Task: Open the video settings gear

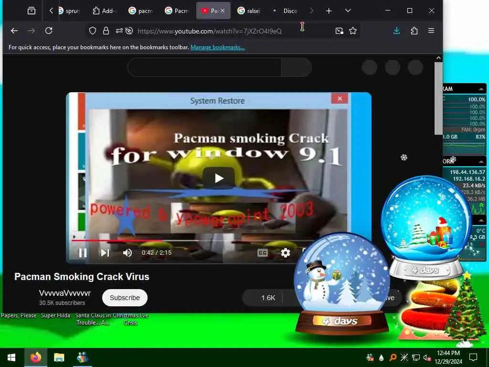Action: (286, 252)
